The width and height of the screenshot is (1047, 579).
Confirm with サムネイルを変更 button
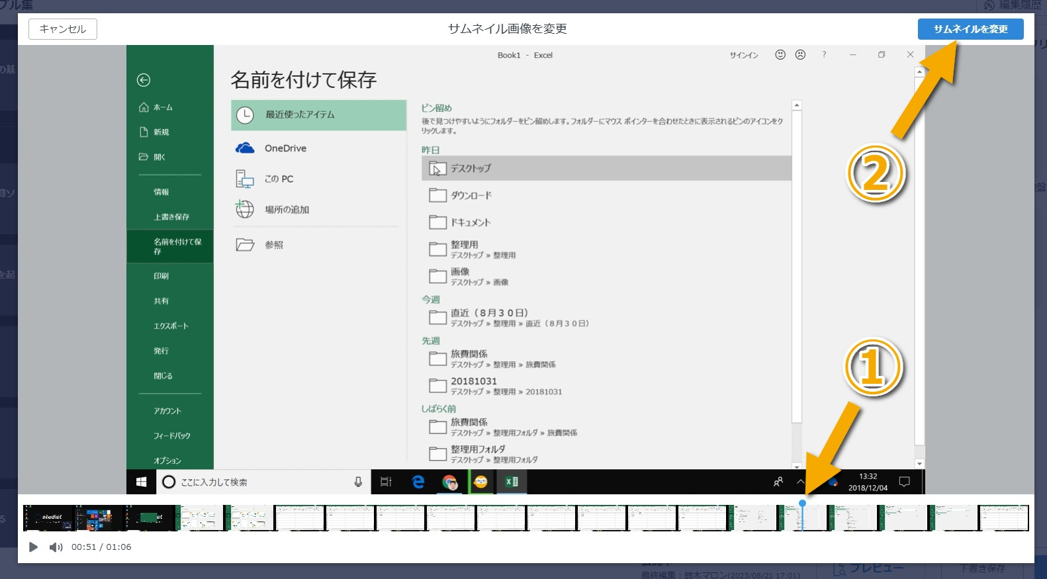(970, 29)
